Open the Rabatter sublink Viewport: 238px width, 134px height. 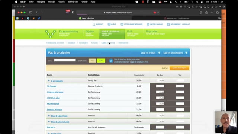pos(71,43)
